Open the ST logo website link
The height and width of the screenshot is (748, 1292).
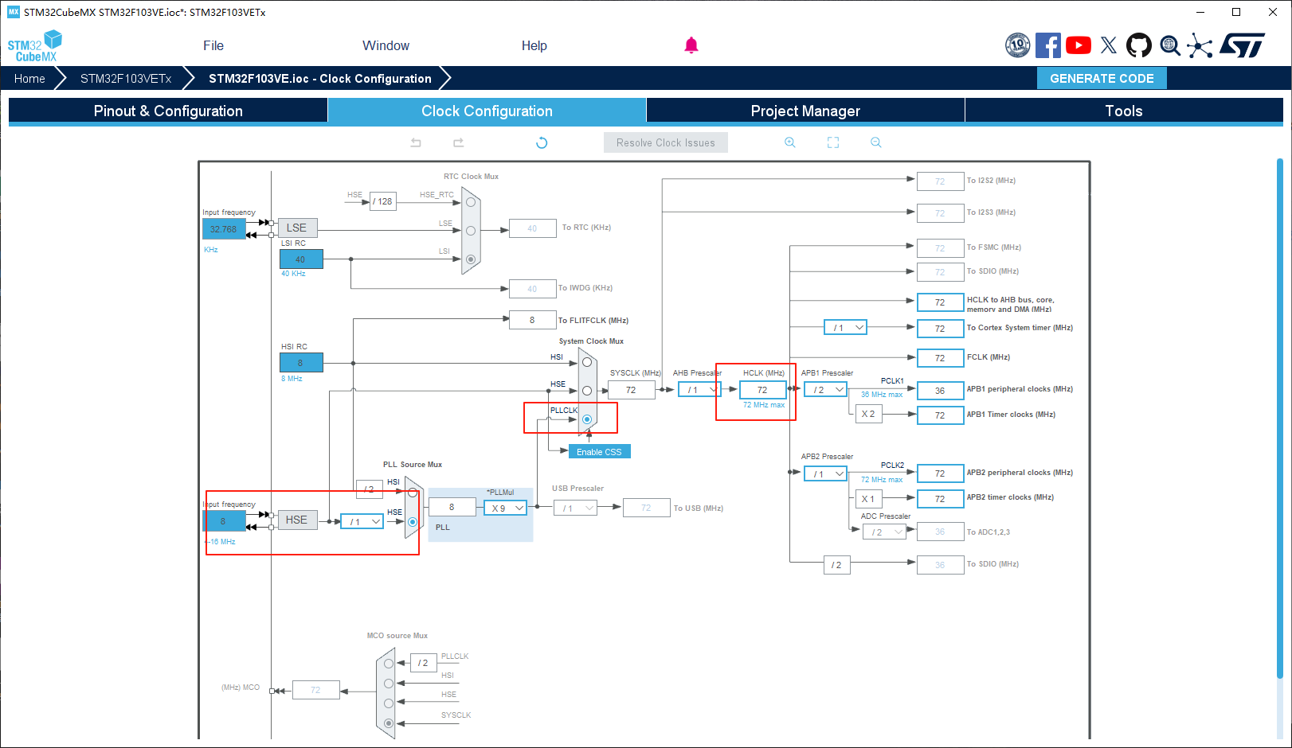pyautogui.click(x=1242, y=45)
